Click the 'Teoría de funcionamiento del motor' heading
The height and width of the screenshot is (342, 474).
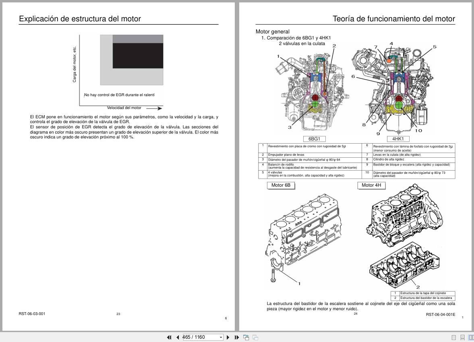[x=393, y=19]
